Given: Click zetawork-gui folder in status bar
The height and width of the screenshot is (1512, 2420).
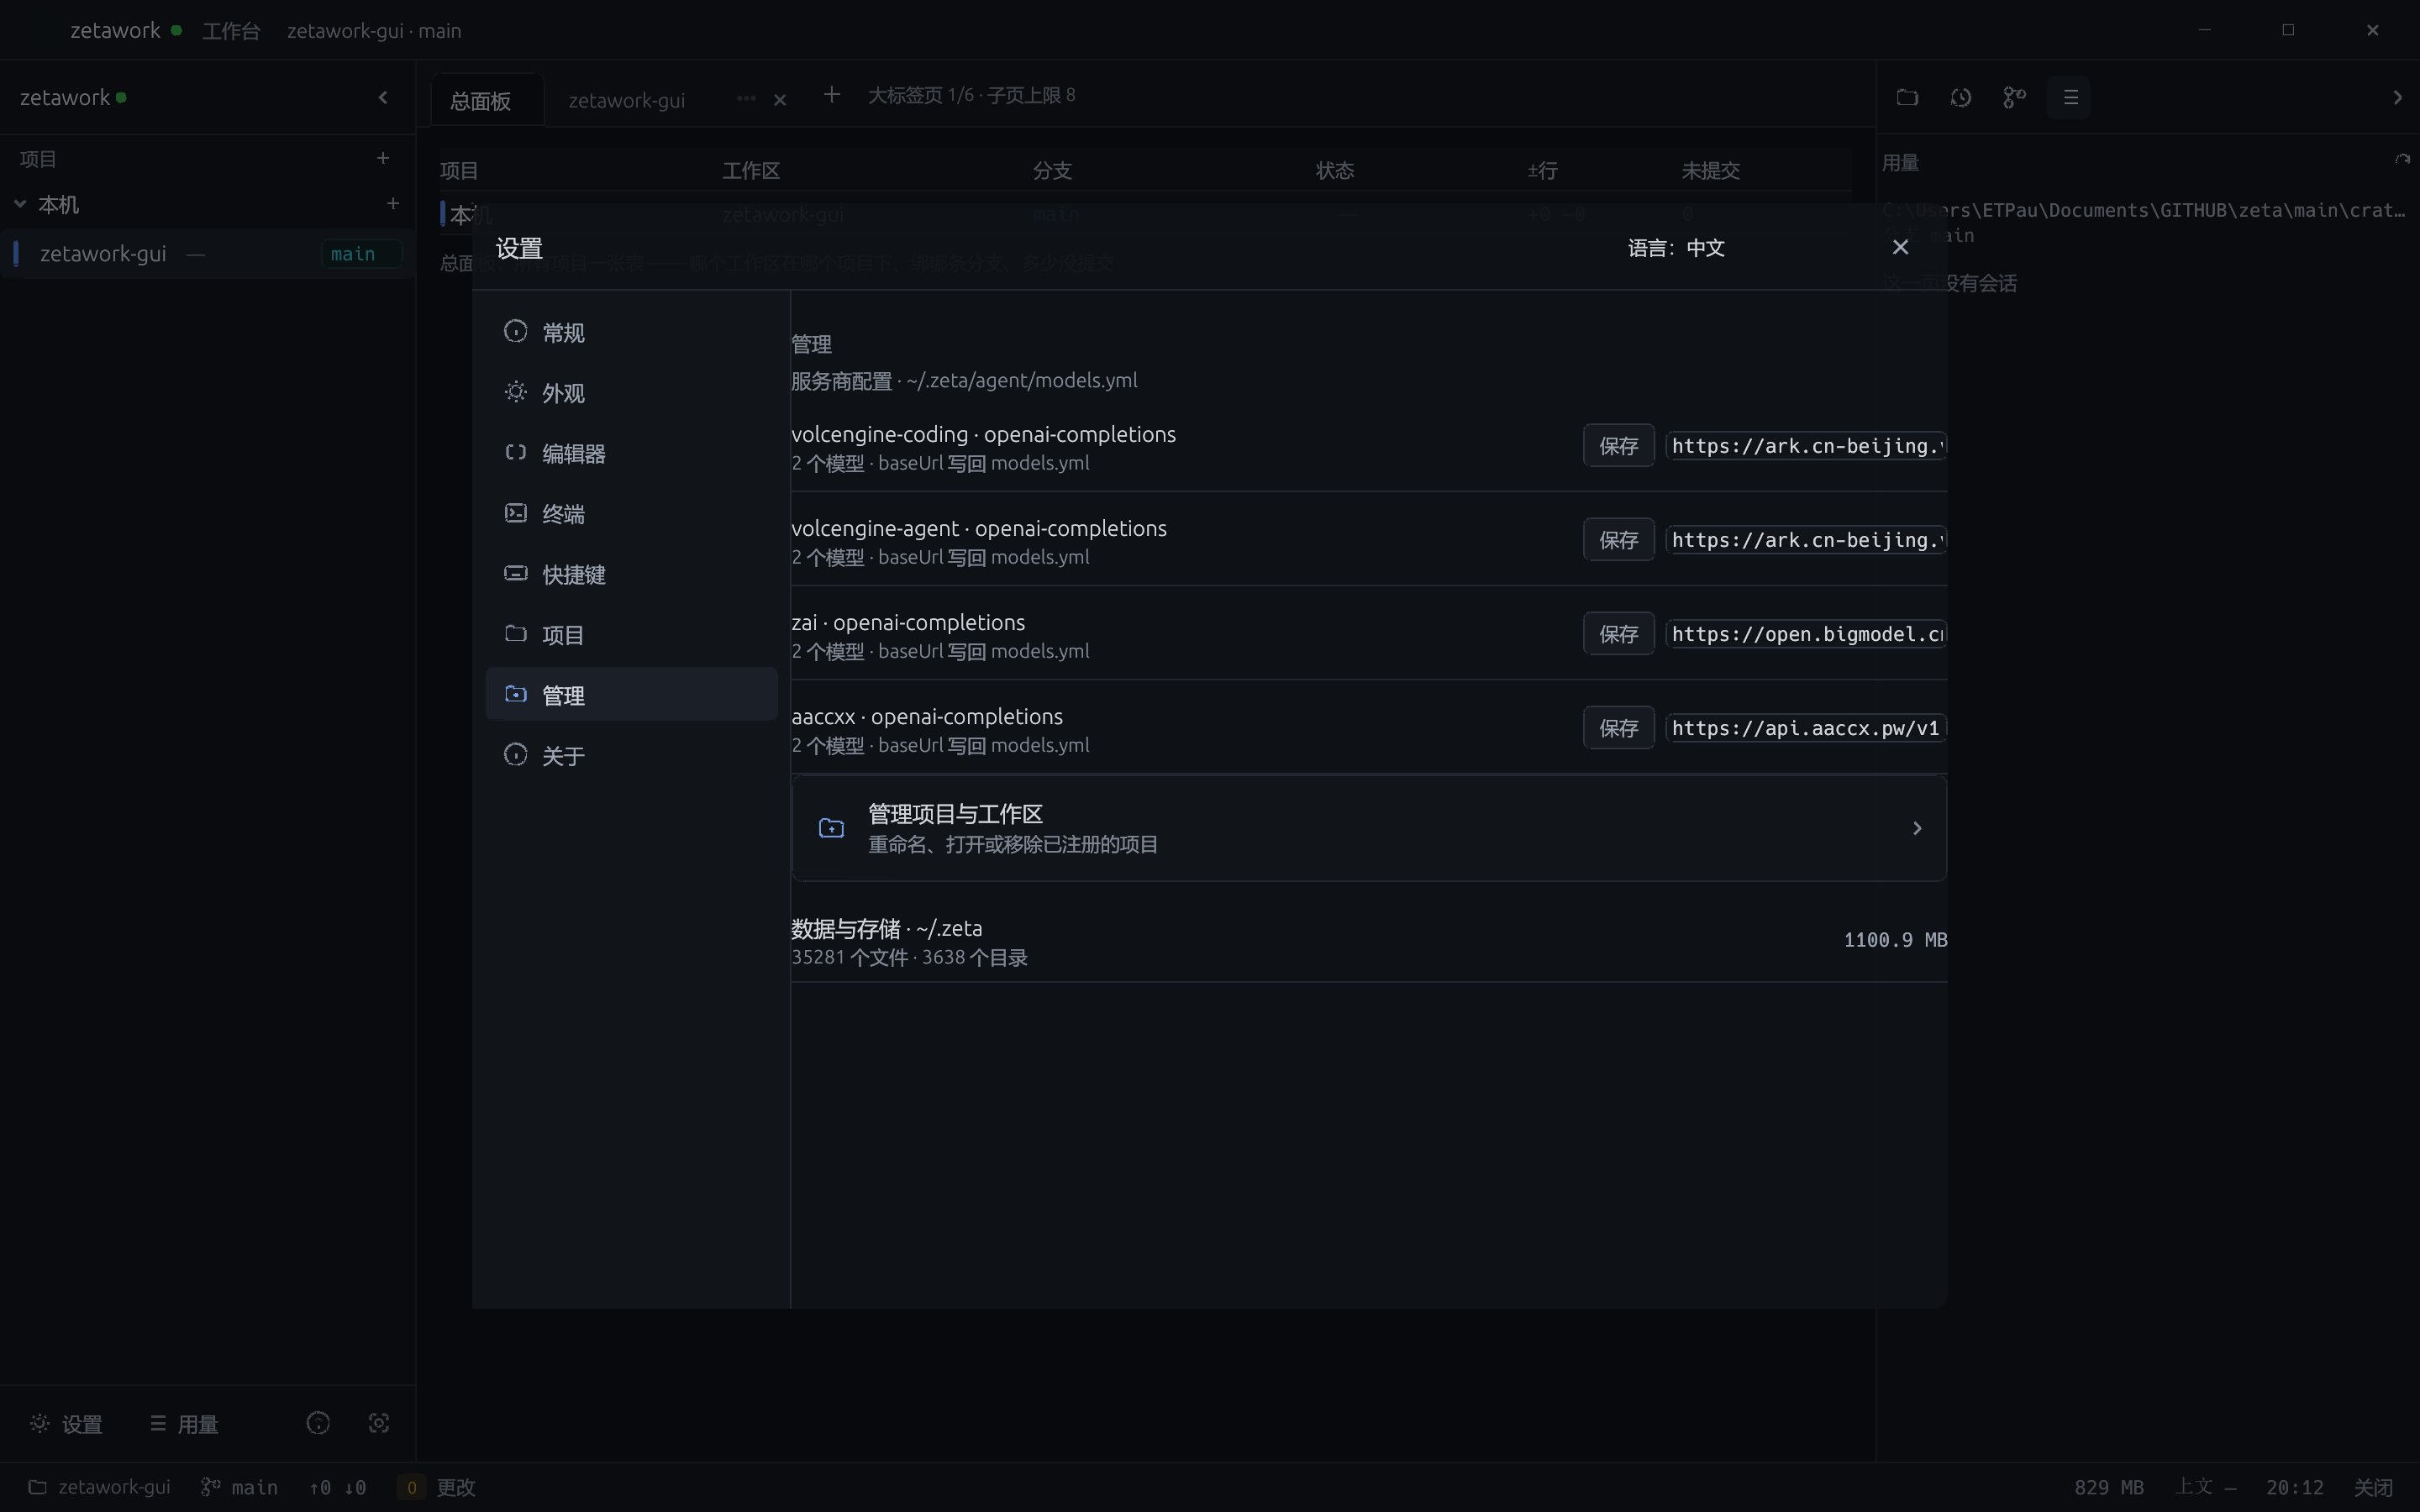Looking at the screenshot, I should [99, 1487].
